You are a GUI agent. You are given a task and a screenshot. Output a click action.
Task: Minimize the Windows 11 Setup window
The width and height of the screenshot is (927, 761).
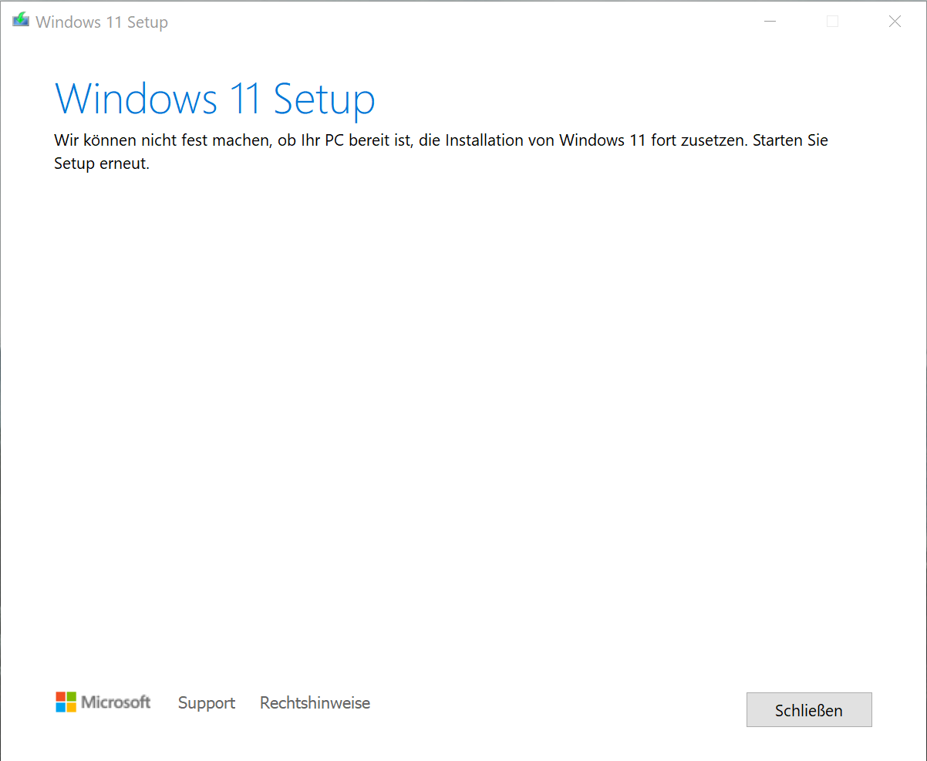click(x=770, y=22)
